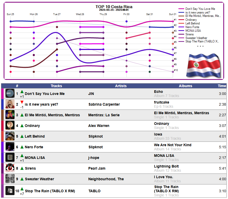
Task: Click the Fri 30 date marker
Action: (126, 14)
